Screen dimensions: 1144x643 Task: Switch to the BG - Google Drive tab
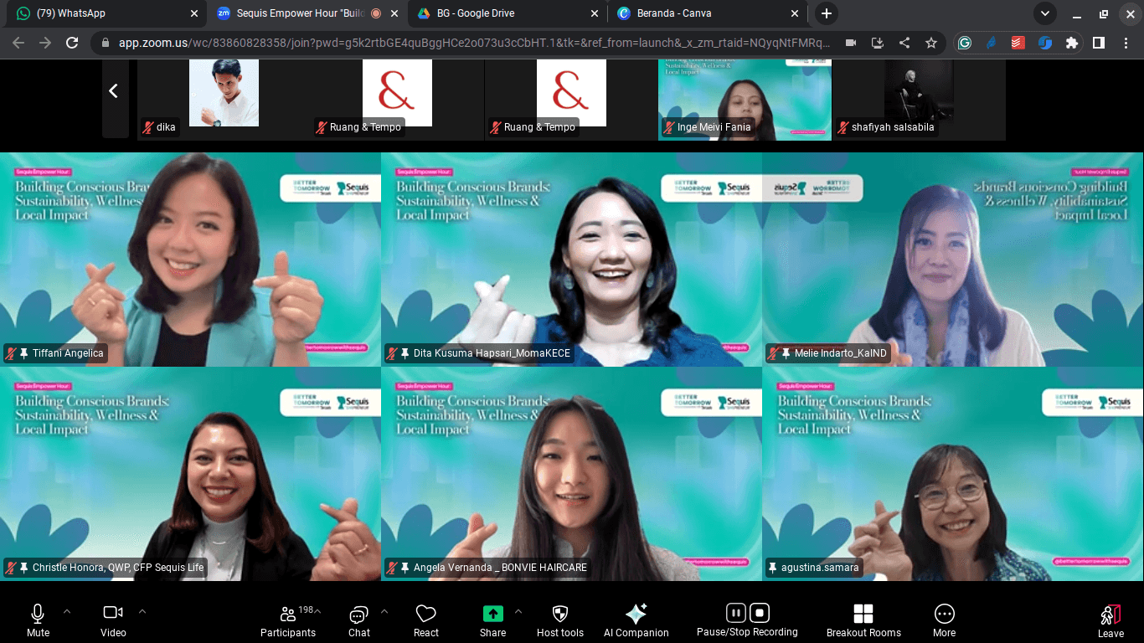[x=508, y=13]
